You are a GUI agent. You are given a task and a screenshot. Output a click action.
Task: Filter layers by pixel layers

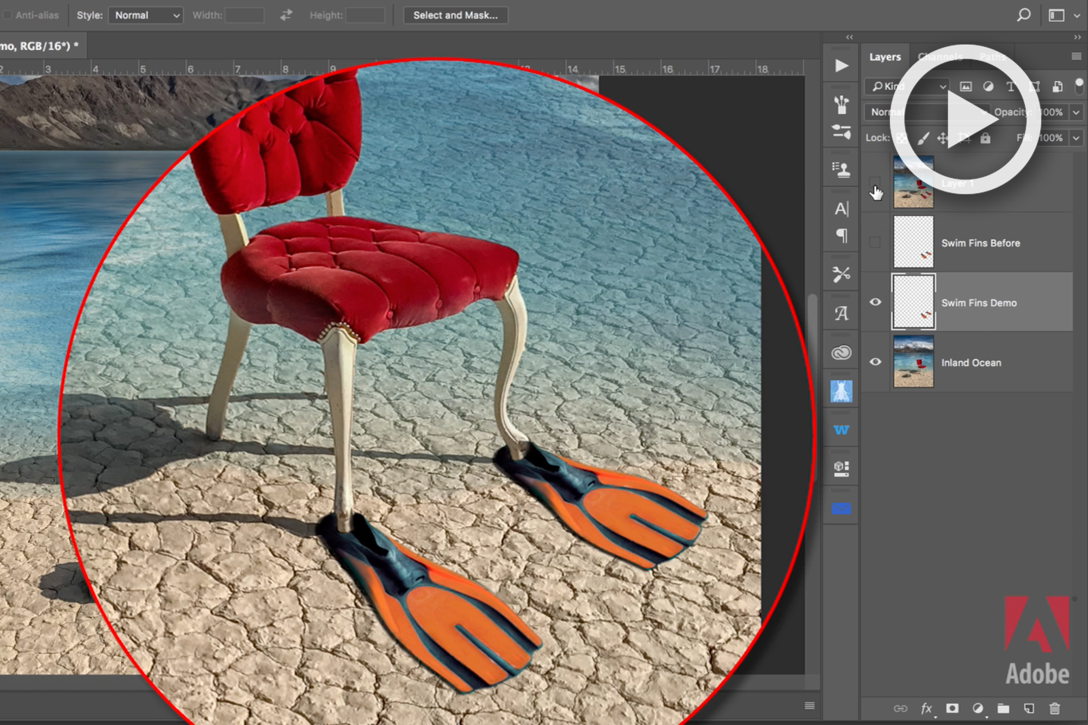coord(966,86)
